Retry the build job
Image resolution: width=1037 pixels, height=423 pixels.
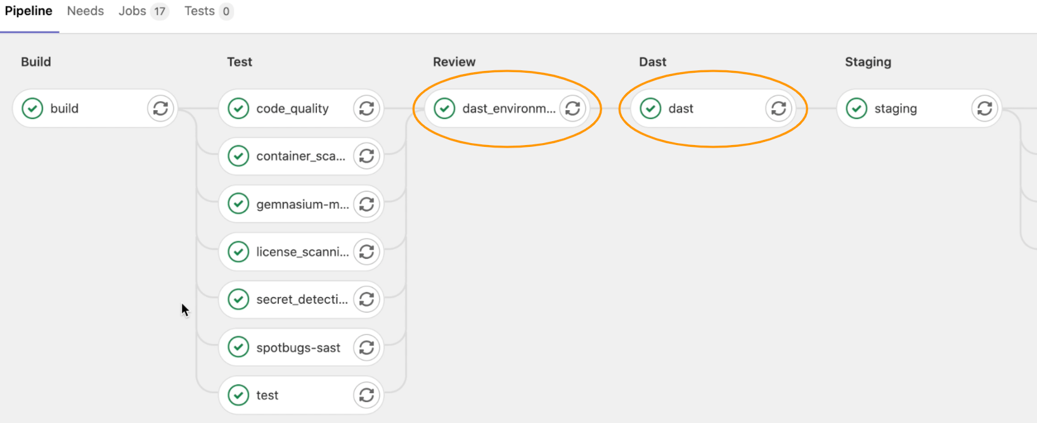(x=160, y=108)
